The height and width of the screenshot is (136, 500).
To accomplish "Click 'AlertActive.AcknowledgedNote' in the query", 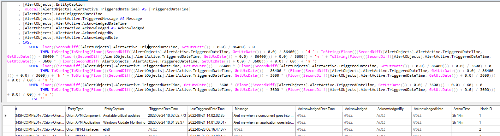I will tap(87, 38).
